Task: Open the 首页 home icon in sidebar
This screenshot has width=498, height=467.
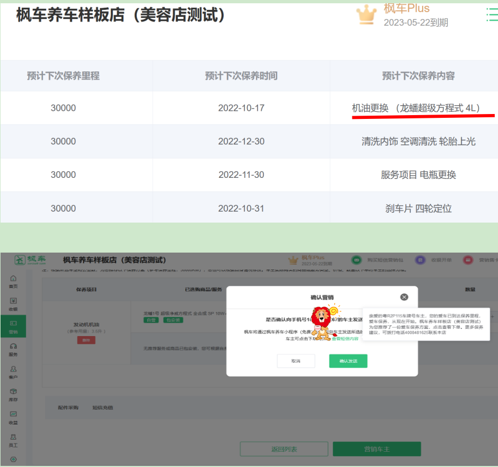Action: (x=13, y=282)
